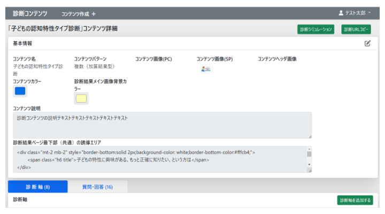Click the scrollbar thumb in the 誘導エリア box
The height and width of the screenshot is (214, 385).
click(310, 154)
